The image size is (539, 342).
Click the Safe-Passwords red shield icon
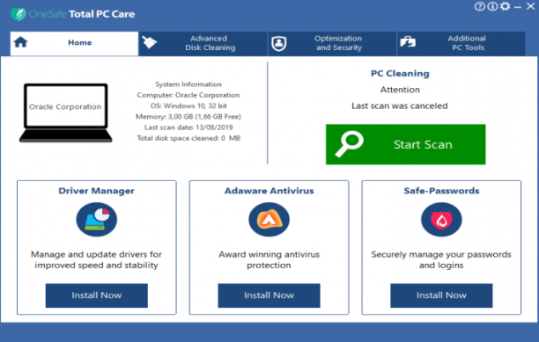pyautogui.click(x=441, y=220)
